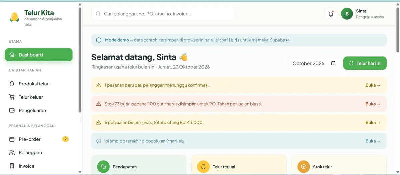Select Pengeluaran in the sidebar

point(39,110)
